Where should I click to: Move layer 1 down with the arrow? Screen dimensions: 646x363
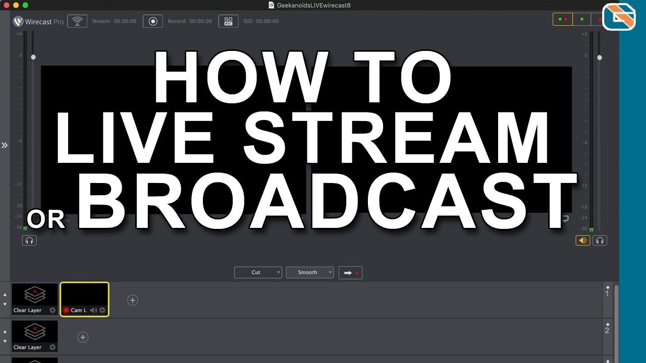click(5, 304)
